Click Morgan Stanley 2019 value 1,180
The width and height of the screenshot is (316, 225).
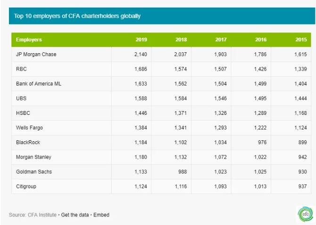point(141,157)
